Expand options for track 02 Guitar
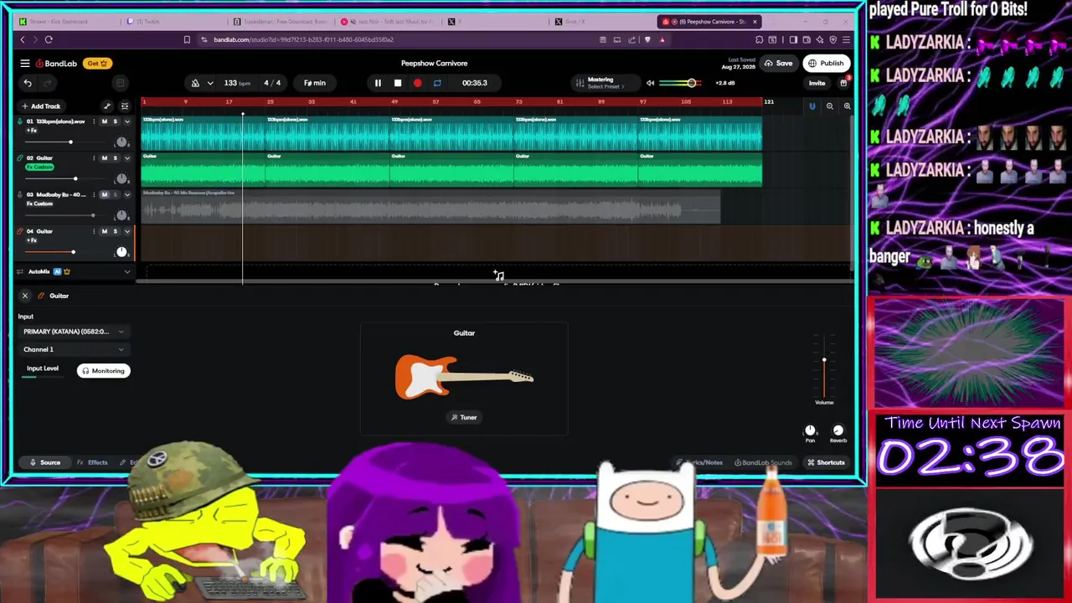Image resolution: width=1072 pixels, height=603 pixels. pos(127,157)
